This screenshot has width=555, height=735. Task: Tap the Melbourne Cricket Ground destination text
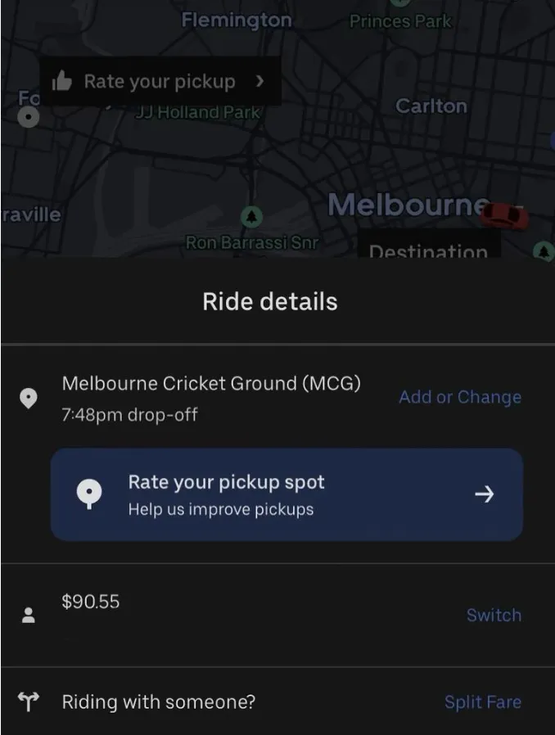click(211, 383)
